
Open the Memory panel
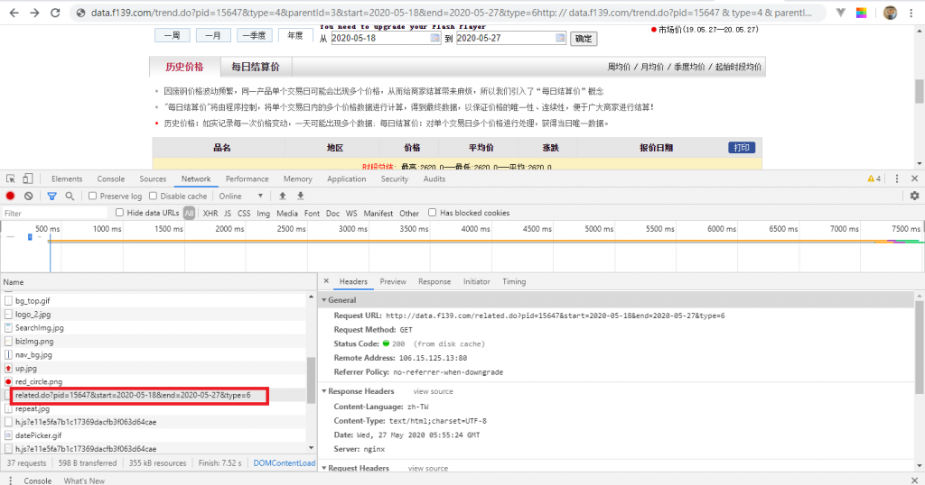tap(297, 178)
